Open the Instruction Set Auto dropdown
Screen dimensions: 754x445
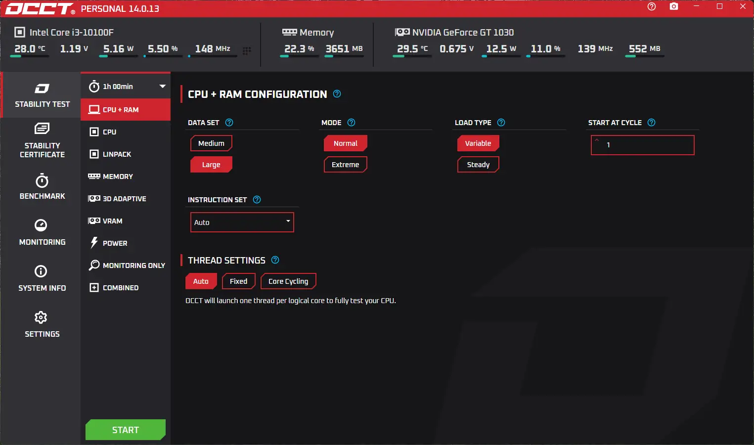coord(242,222)
